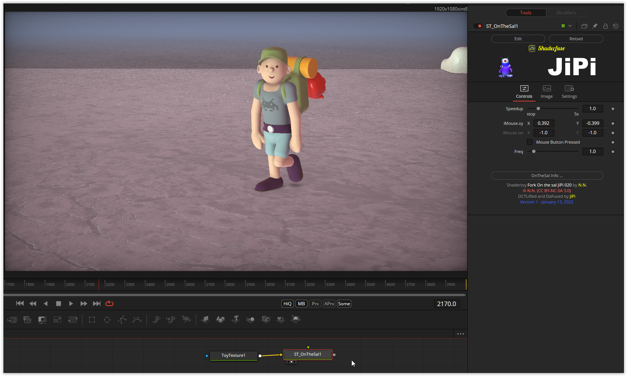Add a Spot Light 3D tool
The image size is (627, 376).
tap(281, 320)
